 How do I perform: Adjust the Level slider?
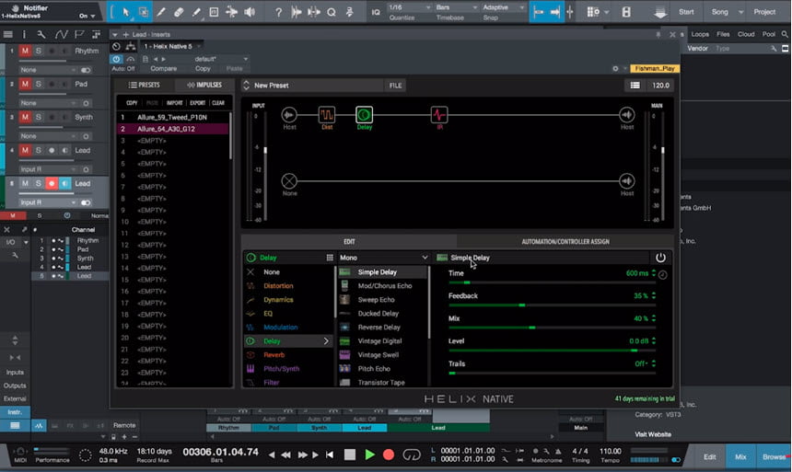coord(552,351)
